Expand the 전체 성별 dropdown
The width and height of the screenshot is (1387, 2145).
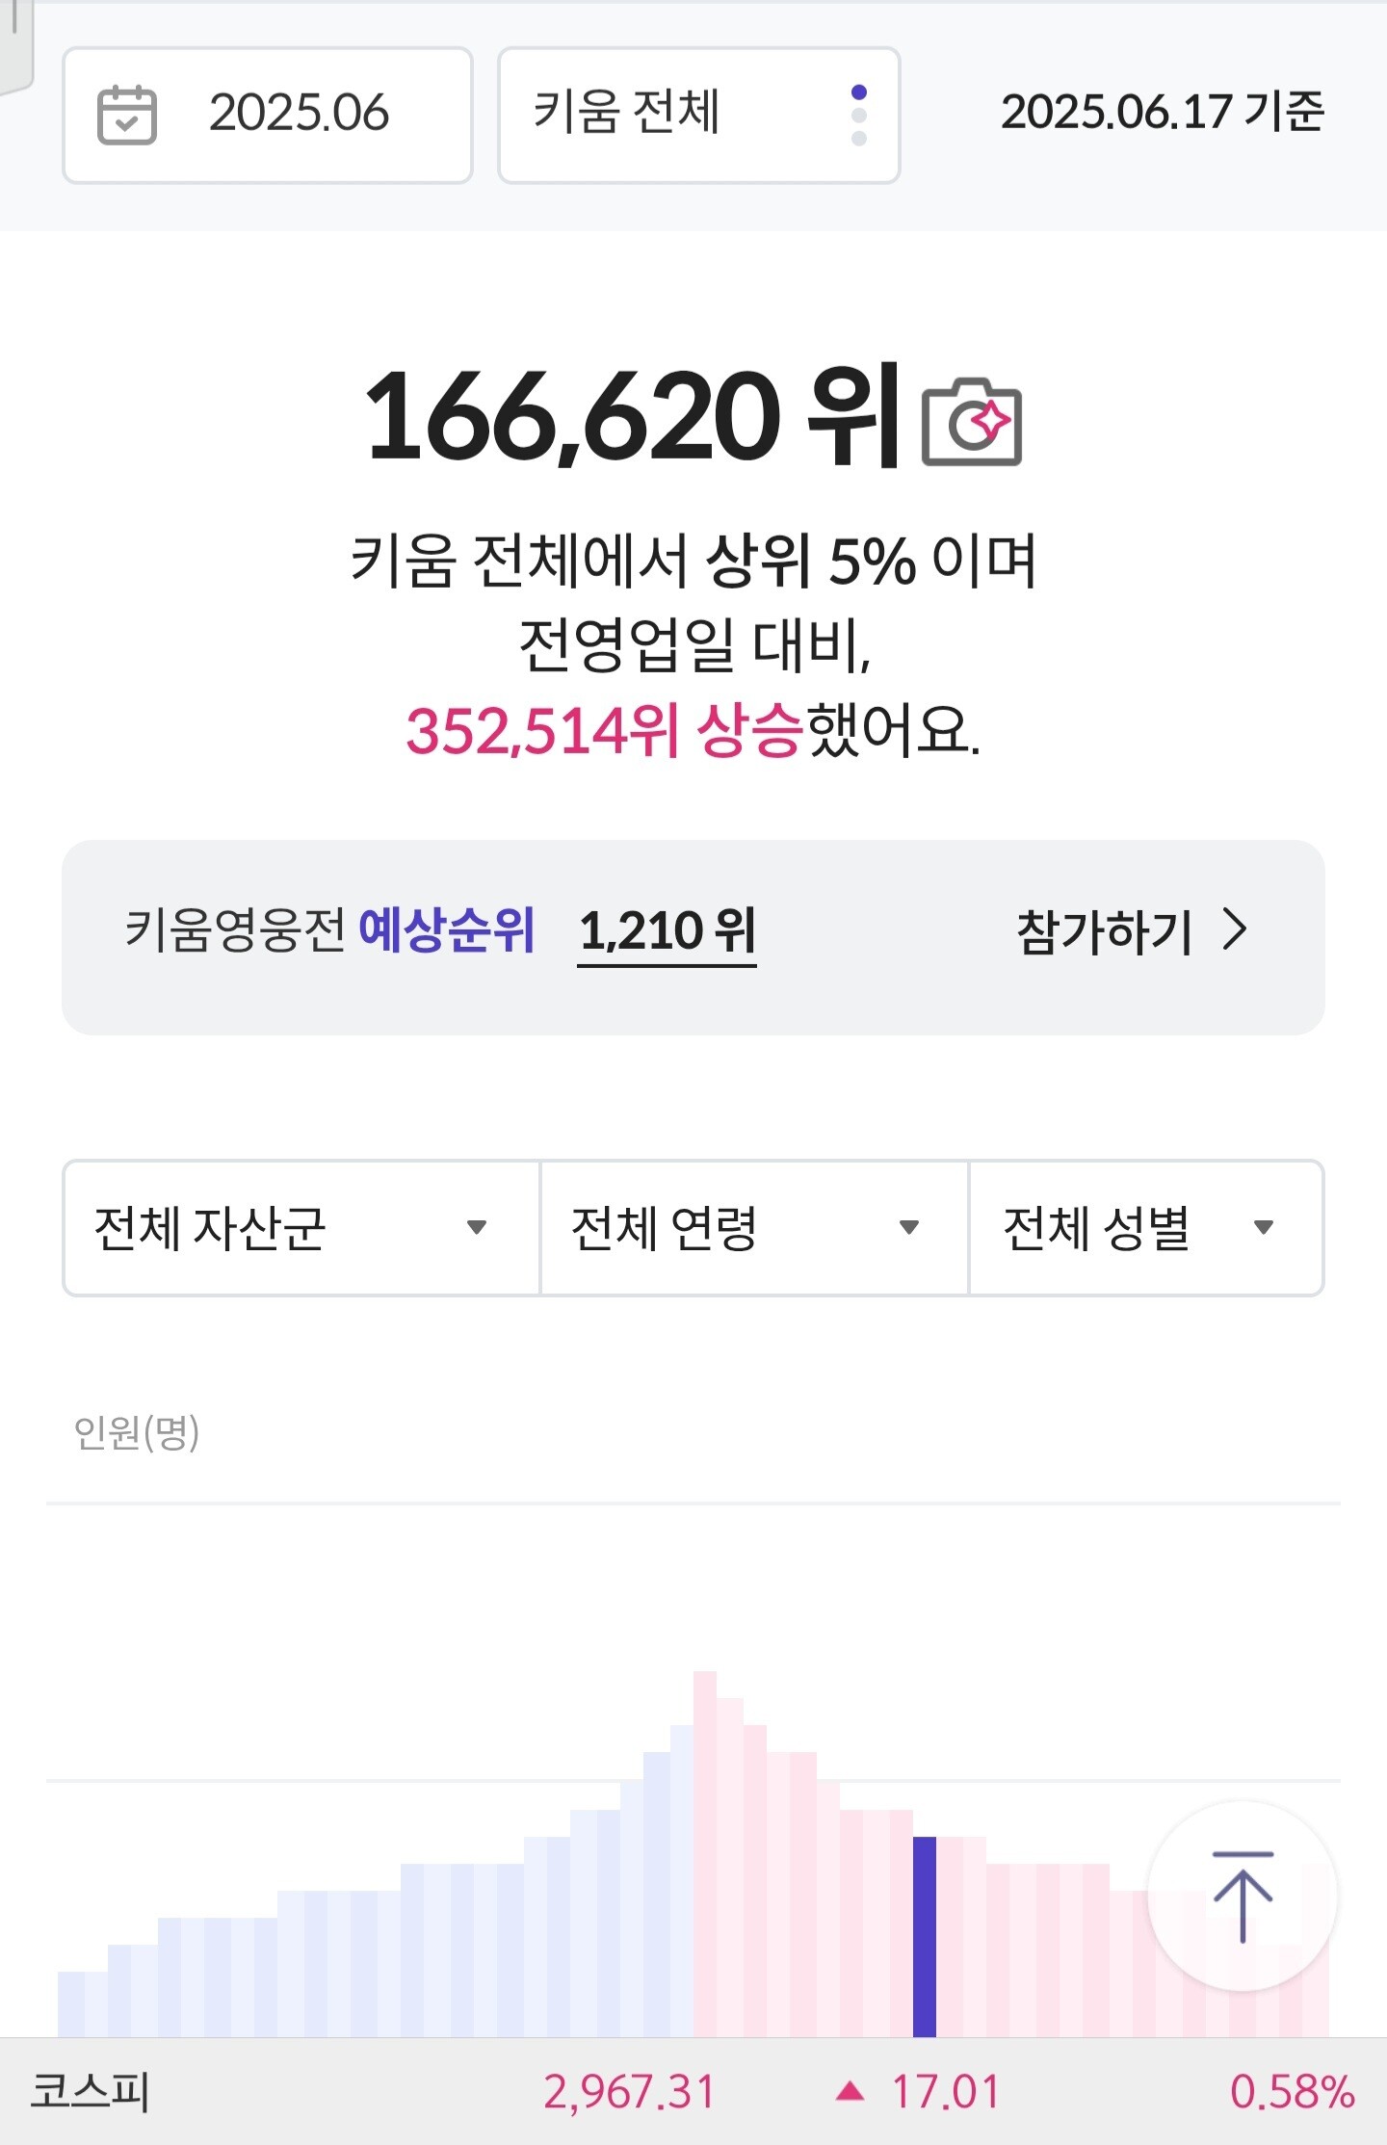click(1145, 1228)
